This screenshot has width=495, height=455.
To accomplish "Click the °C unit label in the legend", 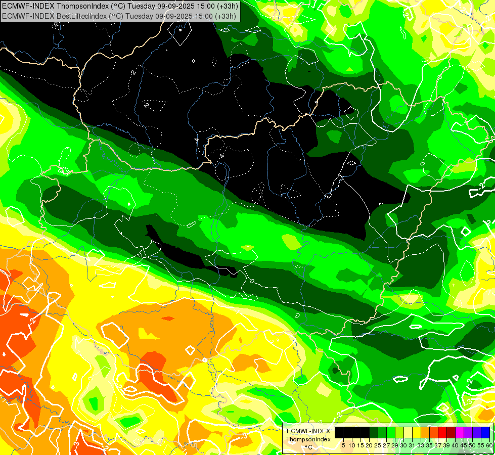I will click(x=309, y=447).
